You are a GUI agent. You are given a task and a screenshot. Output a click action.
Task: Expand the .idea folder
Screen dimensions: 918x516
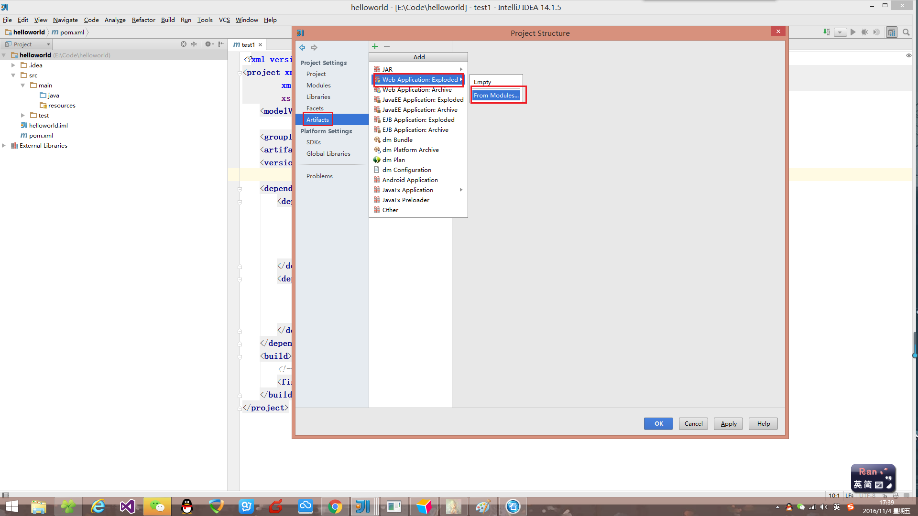(x=13, y=65)
